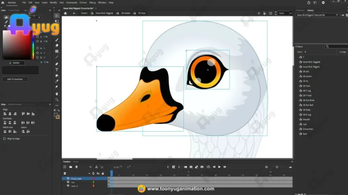Click the insert keyframe icon
The image size is (348, 195).
coord(174,167)
